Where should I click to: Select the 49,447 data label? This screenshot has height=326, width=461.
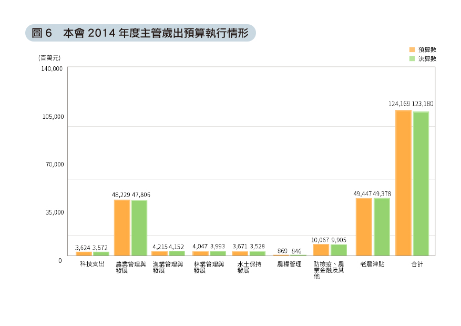pos(363,193)
